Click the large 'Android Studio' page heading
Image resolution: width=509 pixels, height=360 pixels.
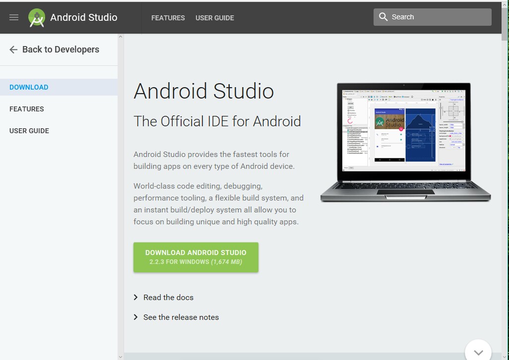pos(203,91)
